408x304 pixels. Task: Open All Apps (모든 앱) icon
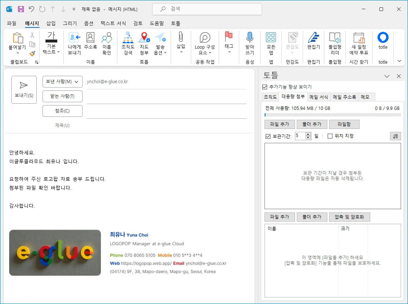(x=271, y=44)
